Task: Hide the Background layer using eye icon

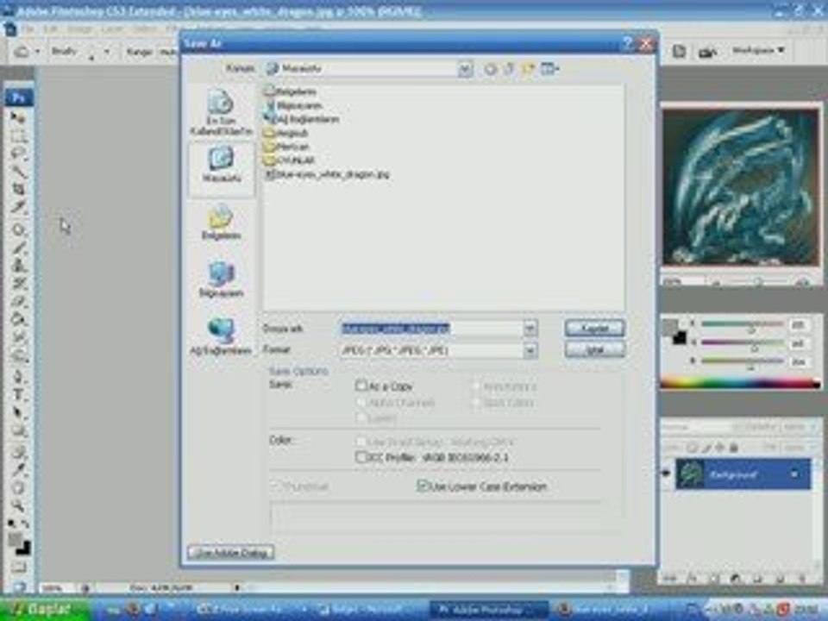Action: tap(667, 474)
